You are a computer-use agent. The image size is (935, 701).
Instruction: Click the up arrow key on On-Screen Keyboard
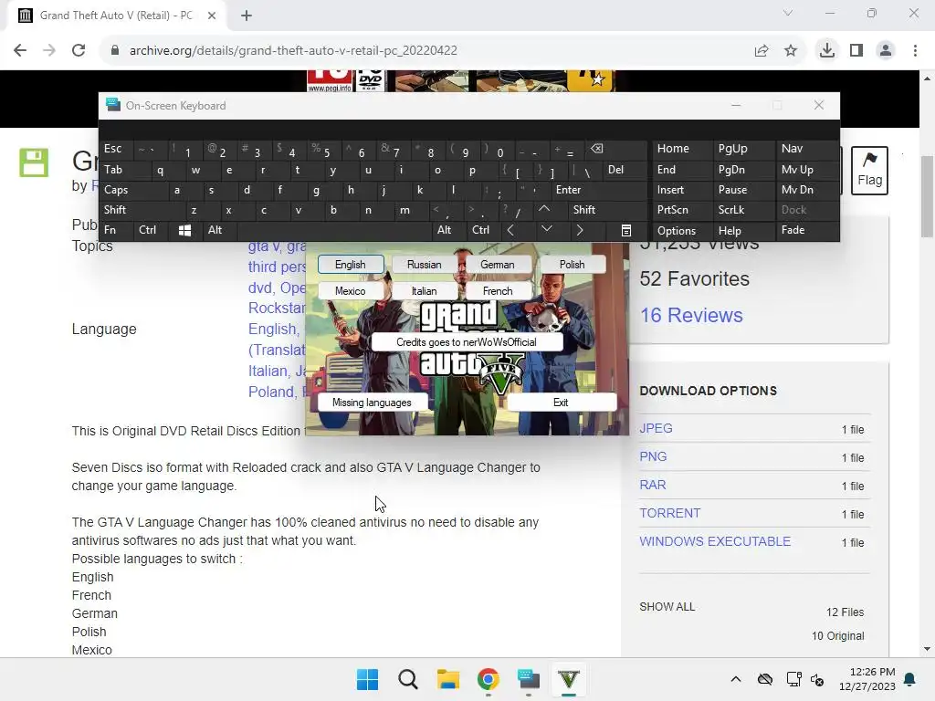click(x=544, y=210)
